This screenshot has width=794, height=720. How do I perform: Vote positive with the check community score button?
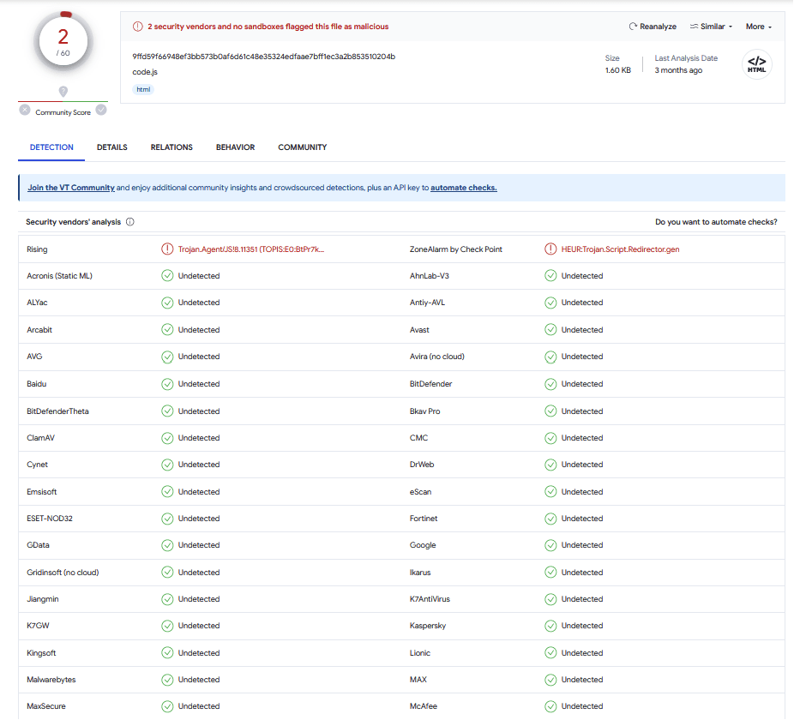[101, 110]
